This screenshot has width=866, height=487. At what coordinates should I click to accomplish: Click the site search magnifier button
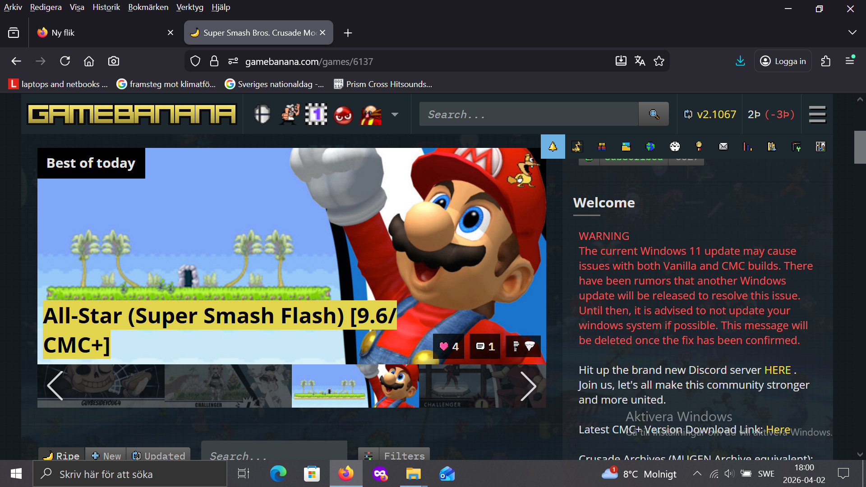point(654,114)
